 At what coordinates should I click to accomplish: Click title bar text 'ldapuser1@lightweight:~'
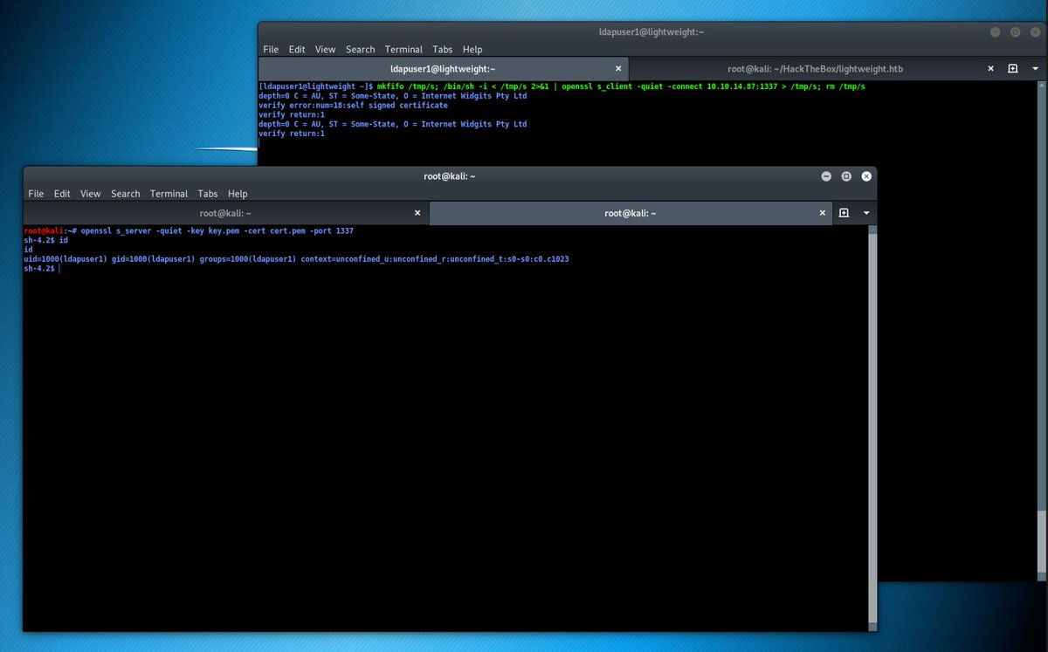click(652, 32)
